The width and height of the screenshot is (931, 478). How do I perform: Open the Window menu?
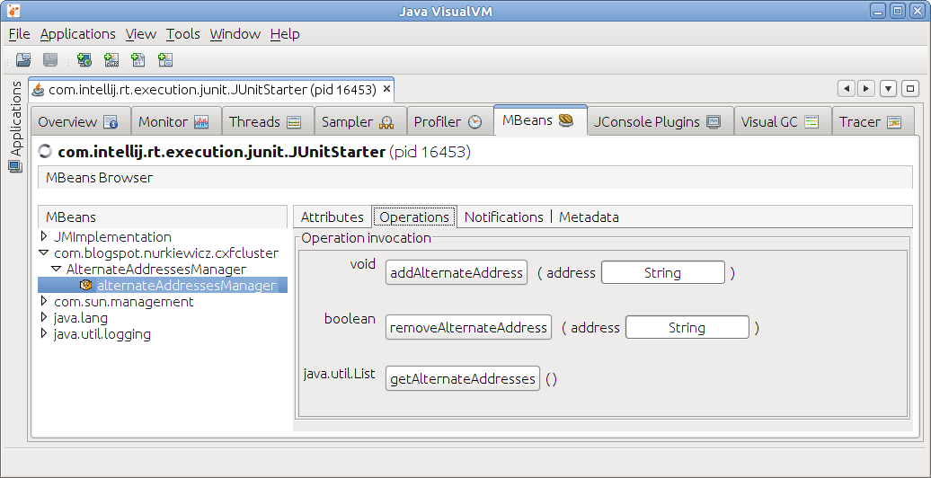click(x=235, y=34)
